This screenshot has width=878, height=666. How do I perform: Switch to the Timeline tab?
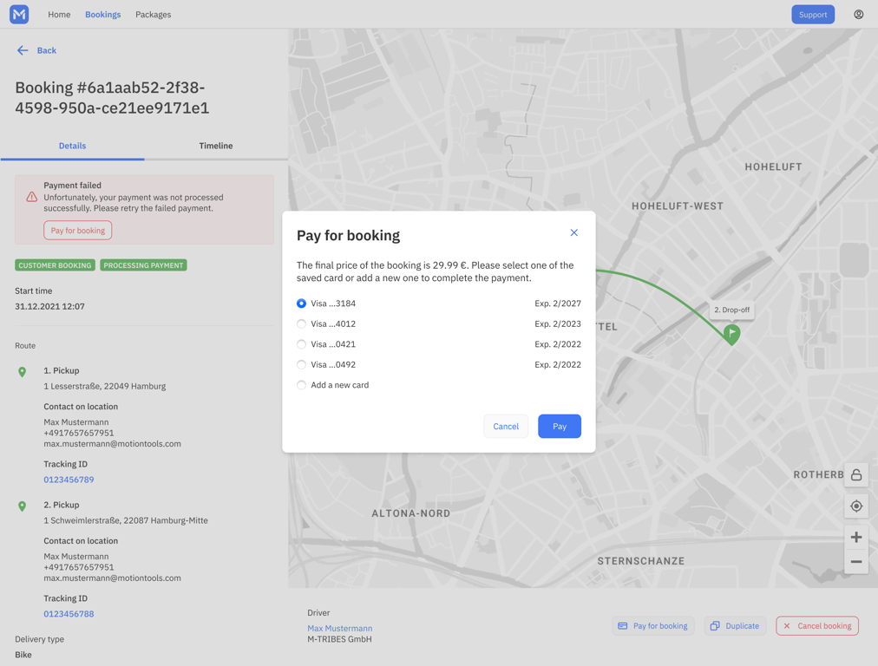(x=216, y=146)
